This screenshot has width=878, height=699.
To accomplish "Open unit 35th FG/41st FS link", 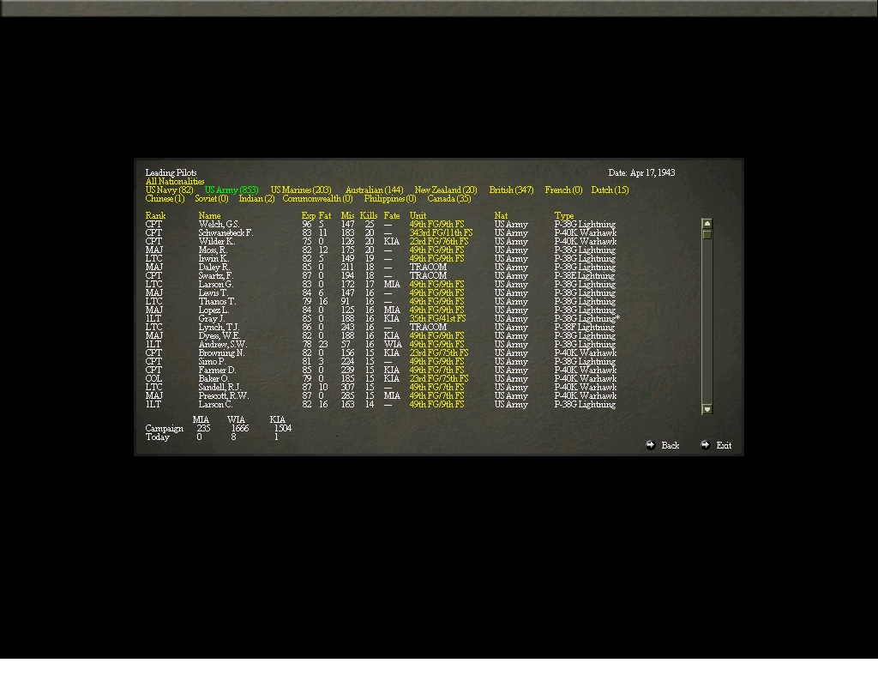I will (x=437, y=319).
